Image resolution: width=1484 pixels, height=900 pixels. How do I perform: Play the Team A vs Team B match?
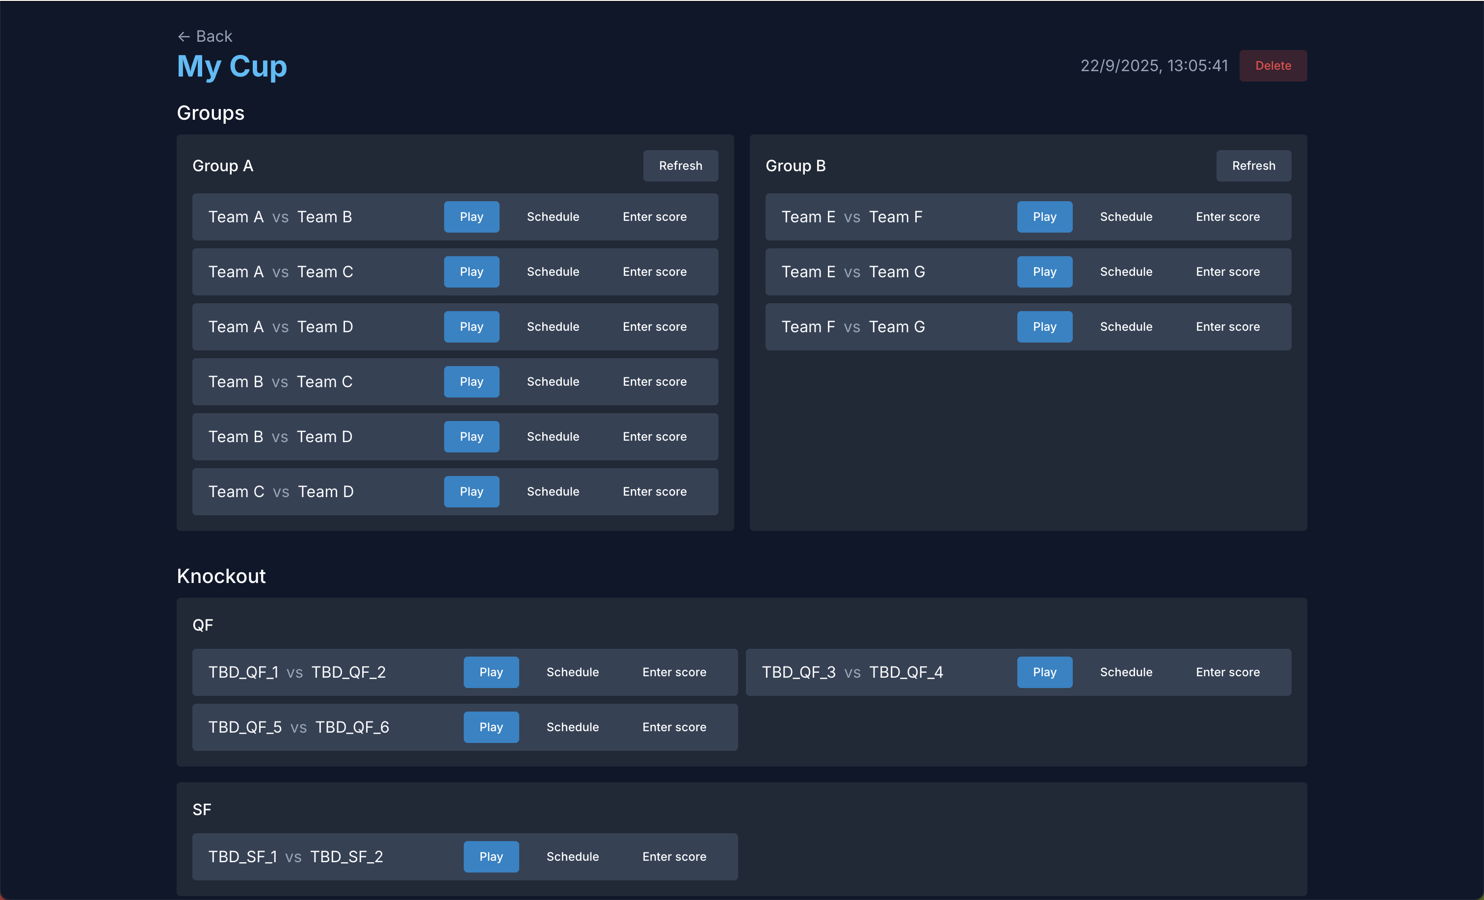(x=471, y=216)
